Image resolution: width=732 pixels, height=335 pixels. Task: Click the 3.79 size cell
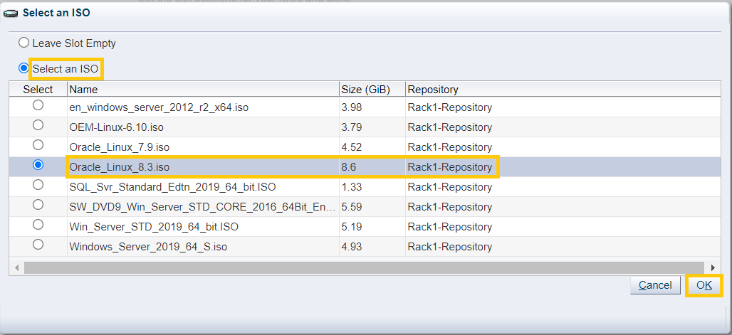[x=372, y=127]
